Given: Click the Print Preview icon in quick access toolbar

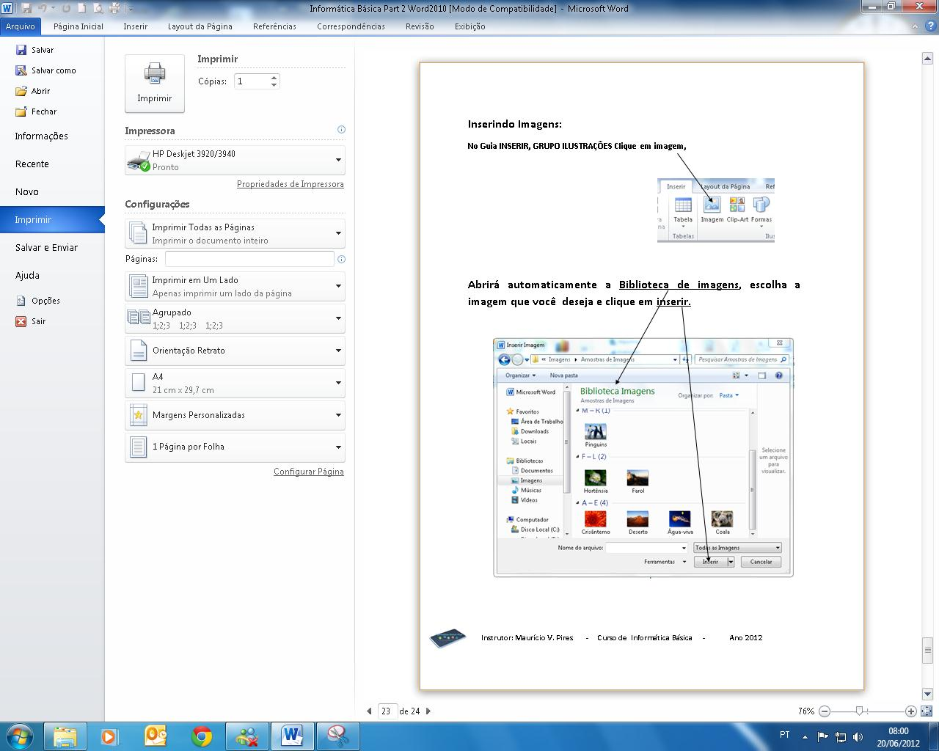Looking at the screenshot, I should (x=98, y=8).
